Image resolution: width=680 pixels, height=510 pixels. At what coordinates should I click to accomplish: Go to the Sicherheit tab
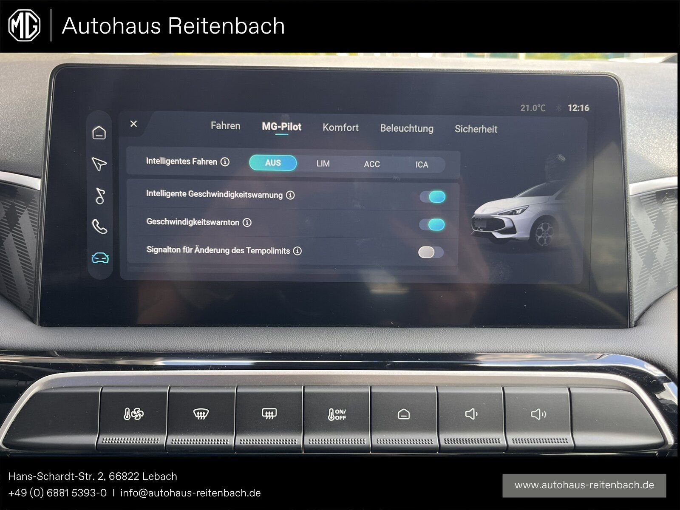[476, 129]
